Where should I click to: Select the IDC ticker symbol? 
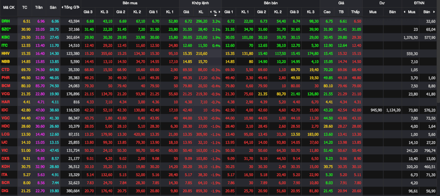tap(5, 110)
